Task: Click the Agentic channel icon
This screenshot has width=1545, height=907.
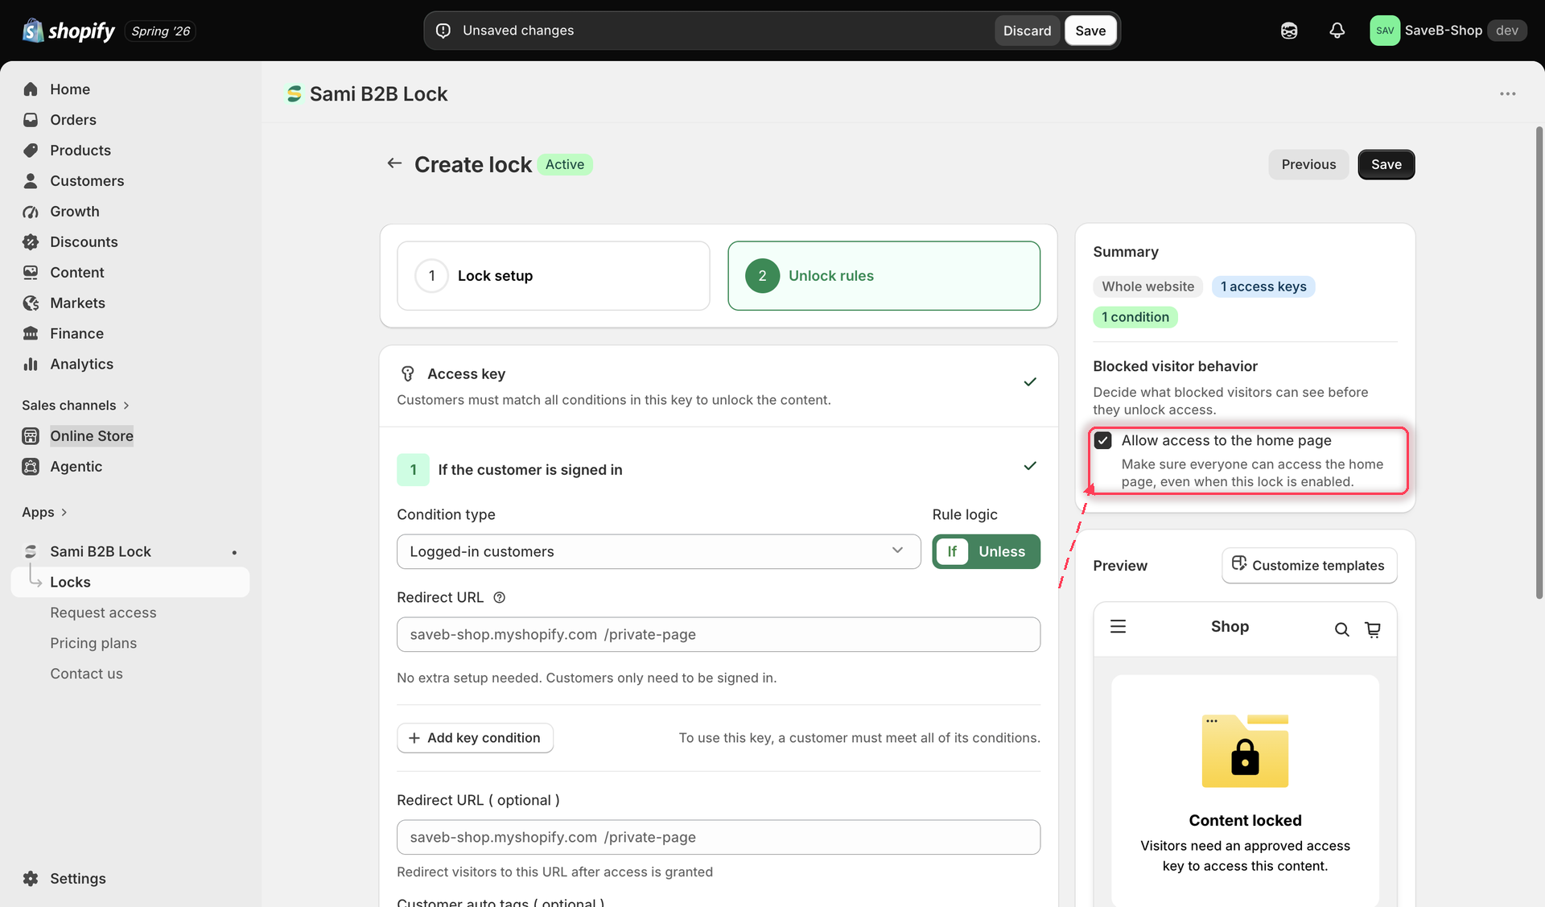Action: click(x=31, y=467)
